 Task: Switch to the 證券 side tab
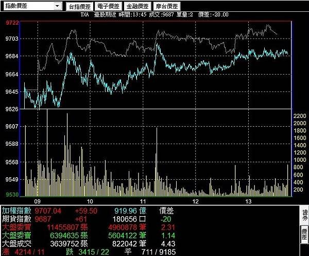tap(304, 215)
